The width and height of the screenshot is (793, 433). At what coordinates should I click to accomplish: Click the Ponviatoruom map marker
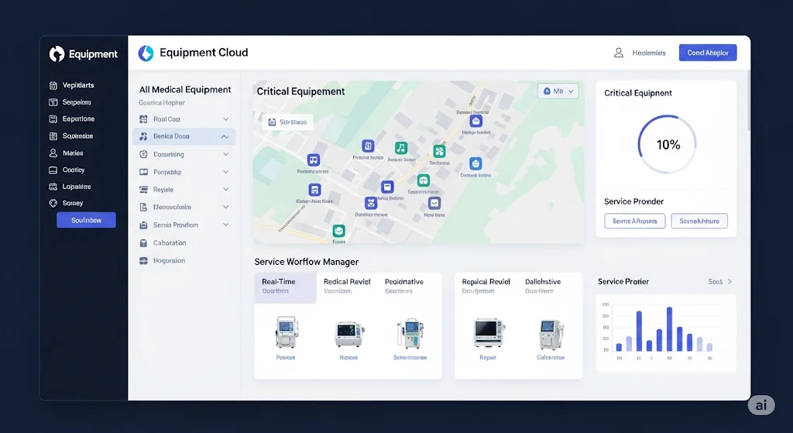pyautogui.click(x=314, y=160)
